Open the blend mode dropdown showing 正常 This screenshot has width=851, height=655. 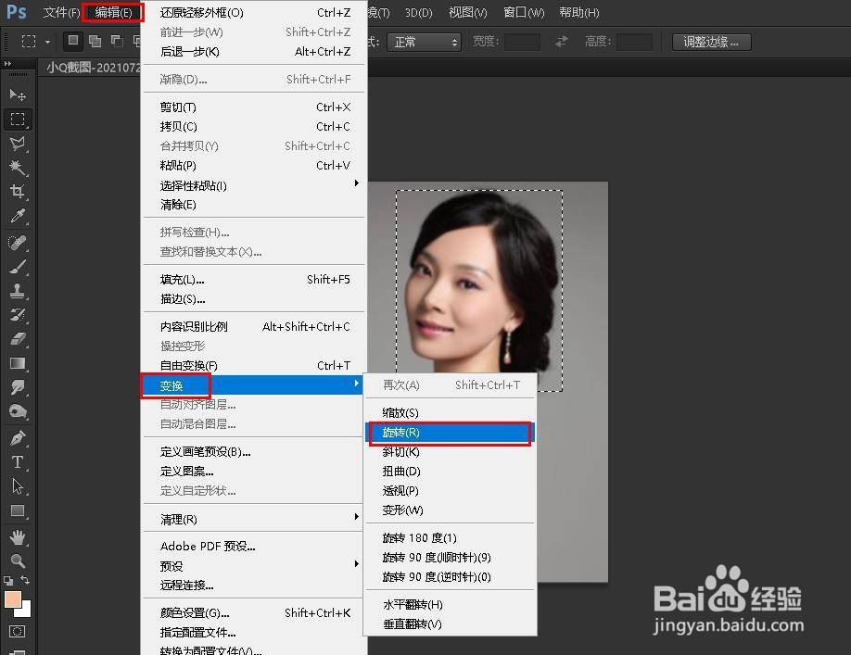click(424, 41)
